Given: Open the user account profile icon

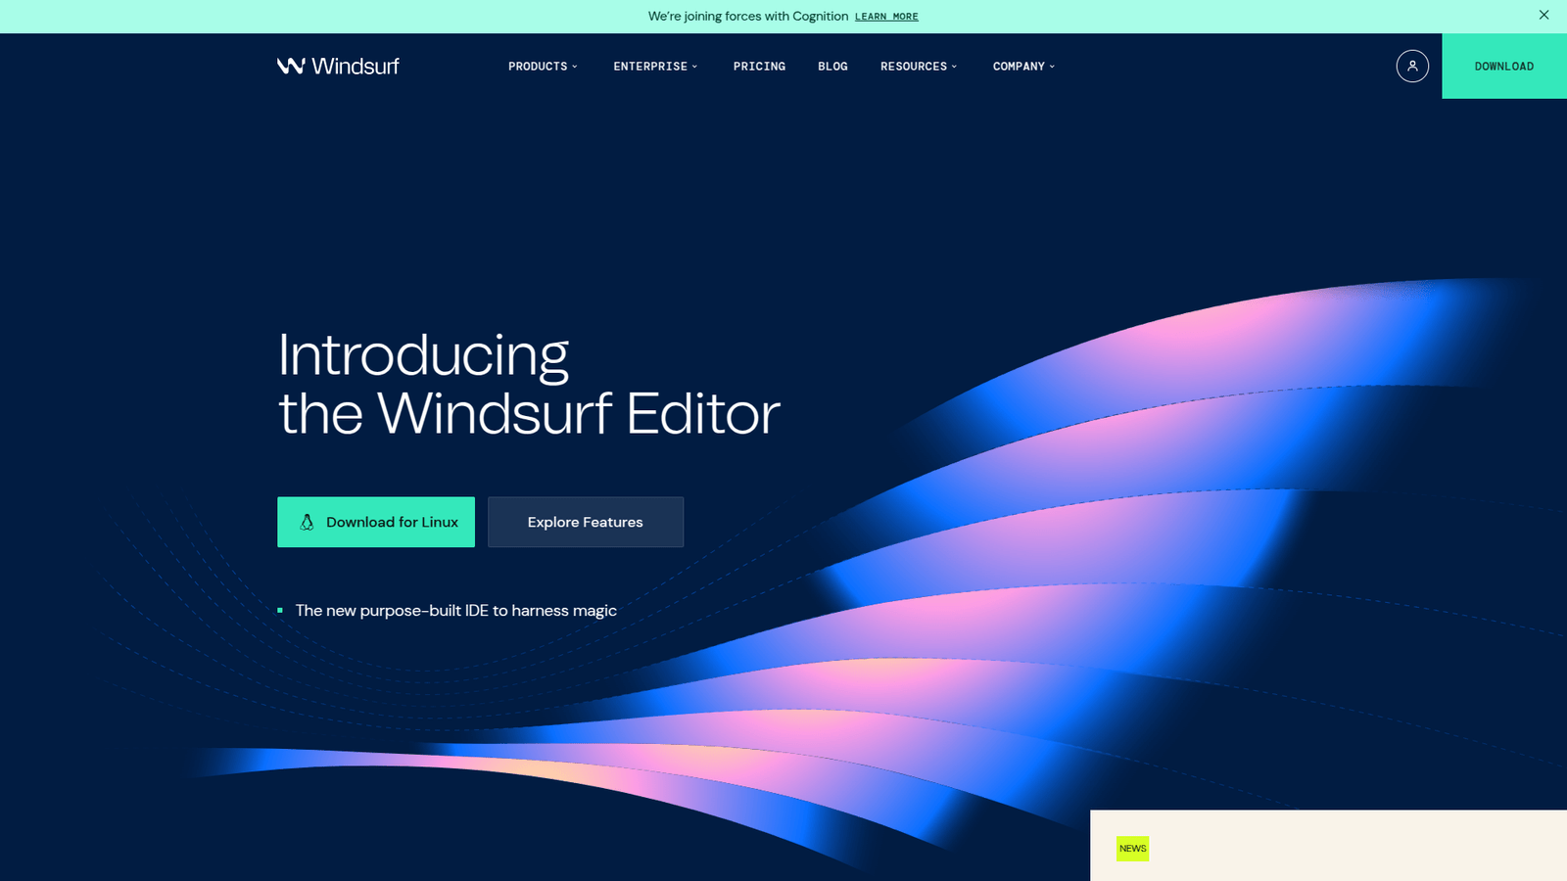Looking at the screenshot, I should (1411, 66).
